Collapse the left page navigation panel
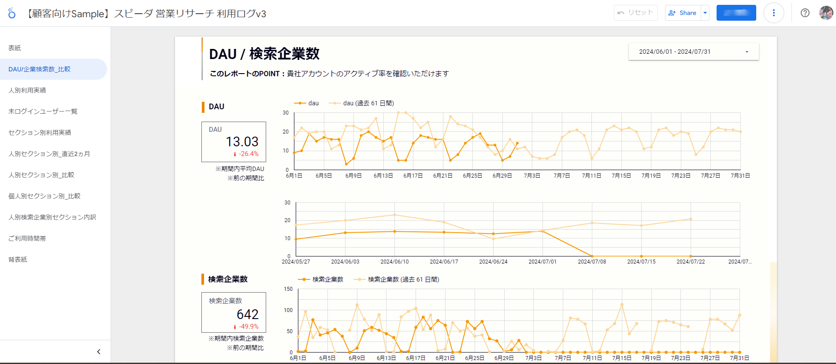836x364 pixels. pos(99,352)
